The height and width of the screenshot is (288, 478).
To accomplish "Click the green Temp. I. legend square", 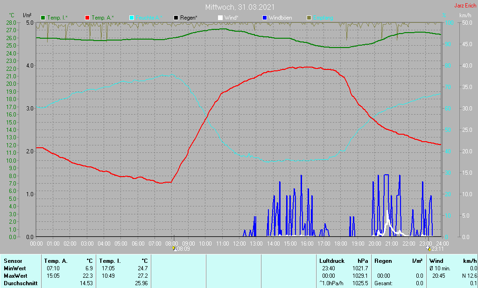I will [x=43, y=18].
